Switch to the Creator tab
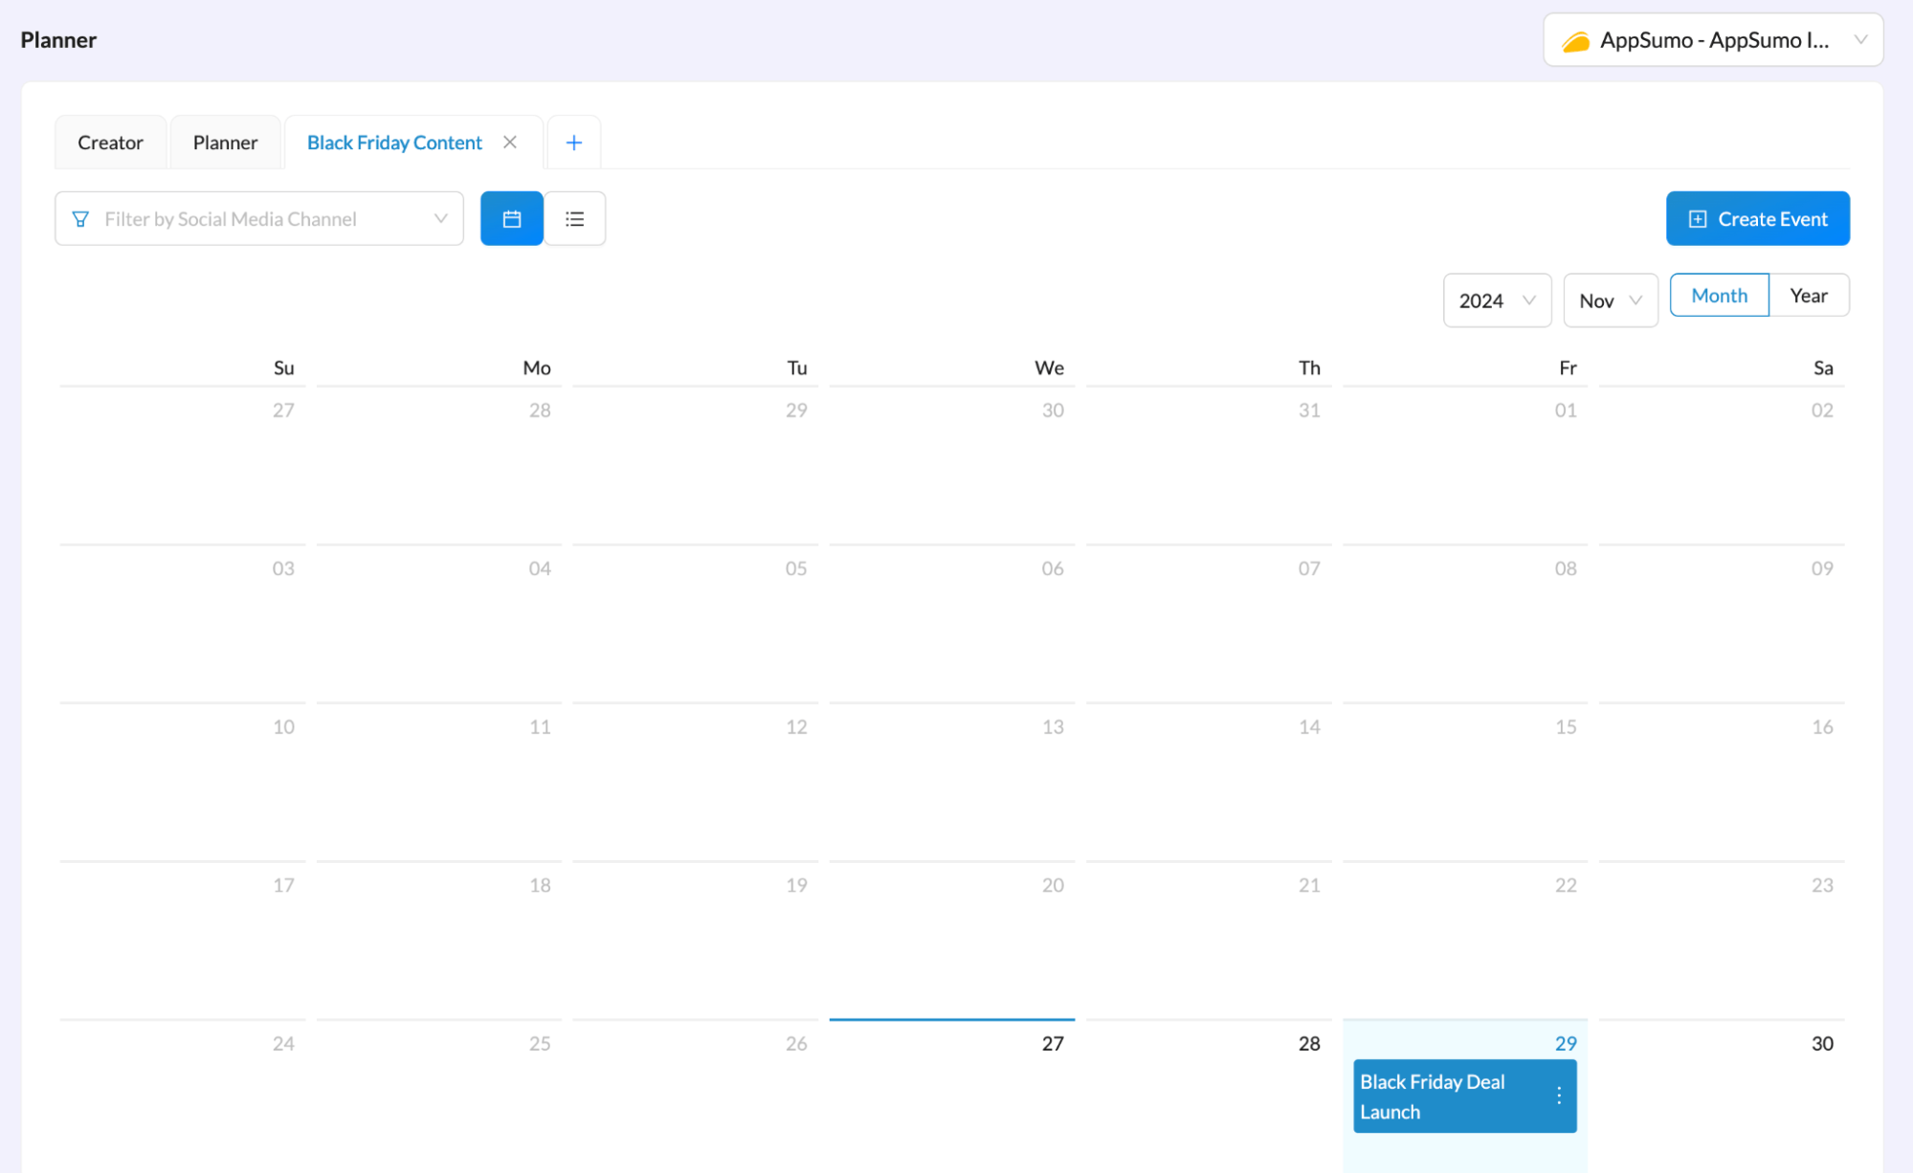Image resolution: width=1913 pixels, height=1173 pixels. [x=110, y=143]
